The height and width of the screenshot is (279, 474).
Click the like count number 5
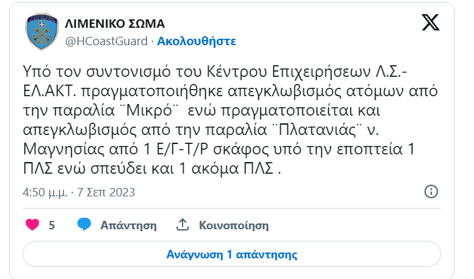tap(52, 225)
